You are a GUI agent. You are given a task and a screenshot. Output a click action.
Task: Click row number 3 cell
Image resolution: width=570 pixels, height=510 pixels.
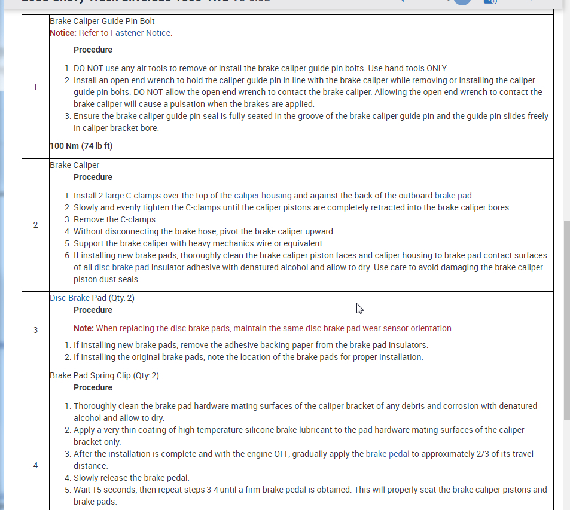[35, 330]
